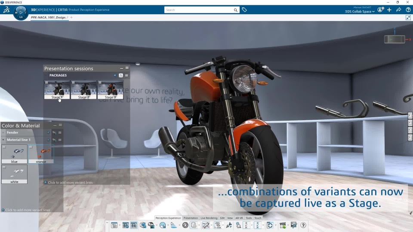Click the second panel-layout icon in bottom toolbar
Image resolution: width=413 pixels, height=232 pixels.
(126, 225)
